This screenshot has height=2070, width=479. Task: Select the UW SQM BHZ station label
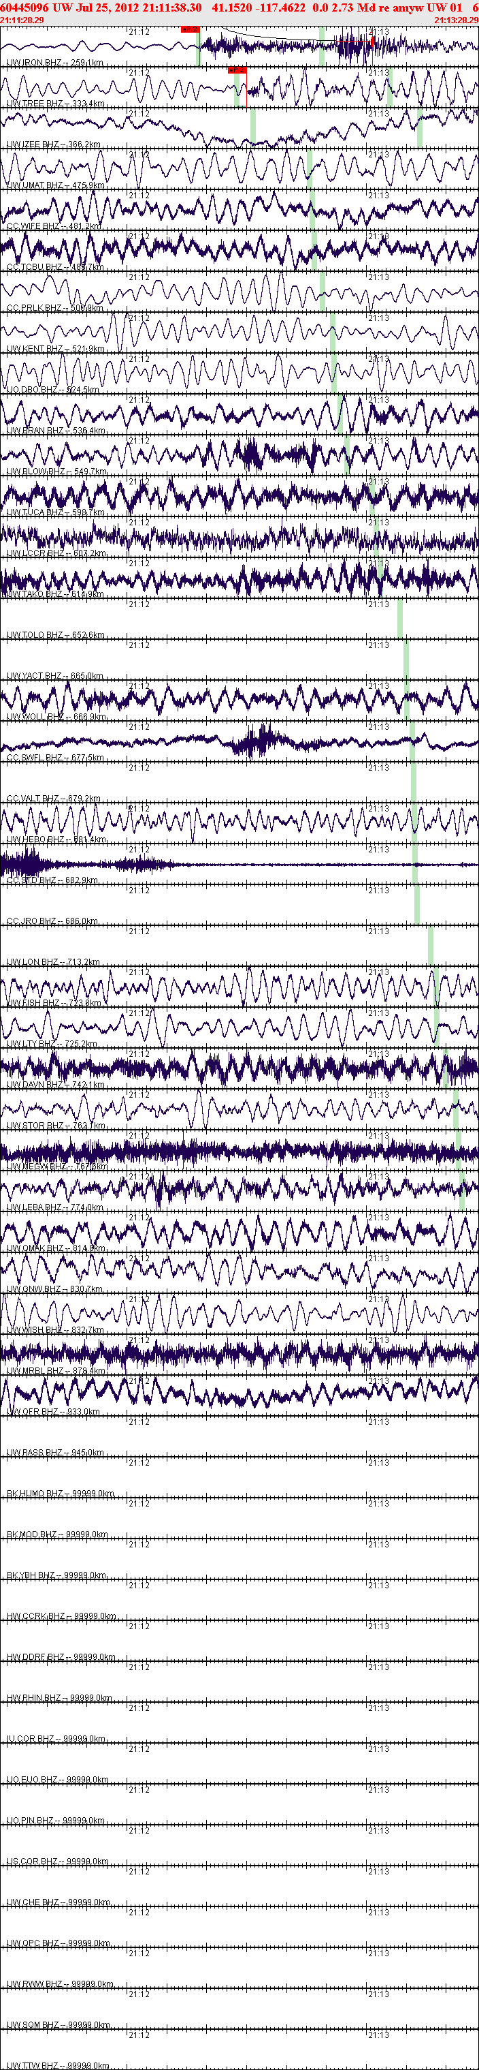point(58,2026)
